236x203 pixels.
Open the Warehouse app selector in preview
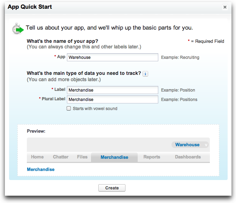pos(190,145)
